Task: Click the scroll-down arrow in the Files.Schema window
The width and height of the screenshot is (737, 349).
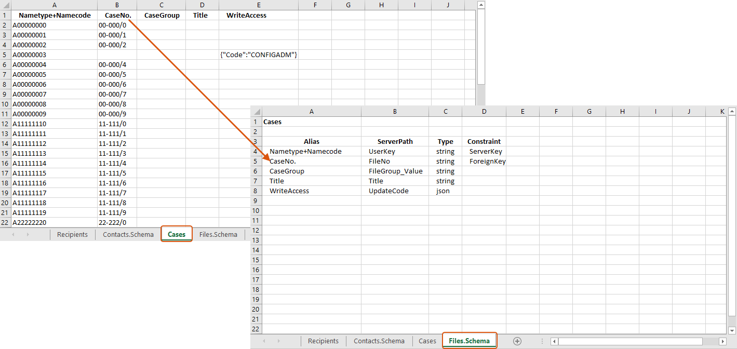Action: 732,330
